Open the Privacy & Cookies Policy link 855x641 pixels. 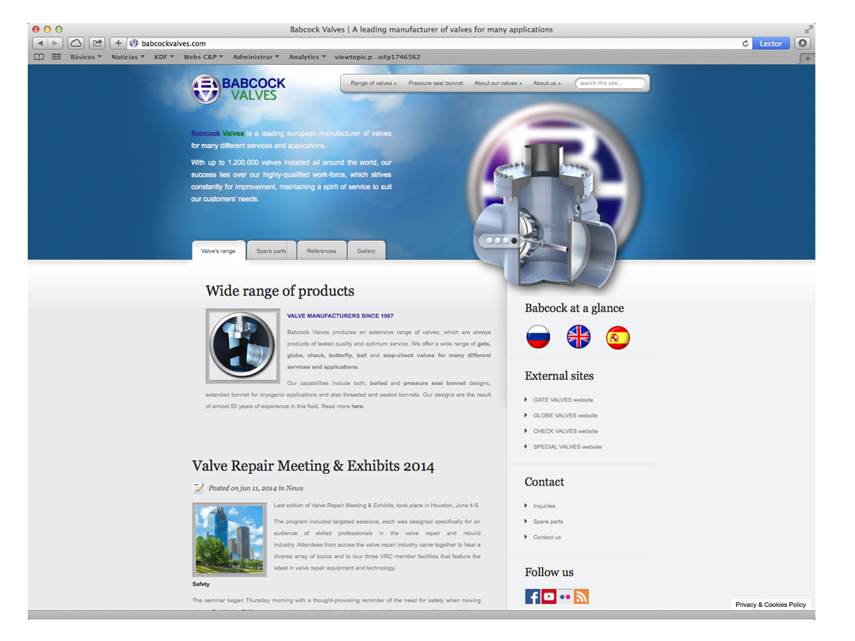[x=770, y=605]
